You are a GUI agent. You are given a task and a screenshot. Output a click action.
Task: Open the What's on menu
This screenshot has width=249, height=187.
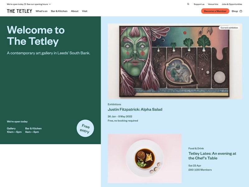click(41, 11)
